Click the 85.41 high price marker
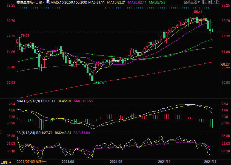Screen dimensions: 231x165 click(198, 12)
